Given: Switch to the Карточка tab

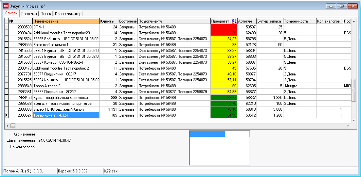Looking at the screenshot, I should point(29,14).
